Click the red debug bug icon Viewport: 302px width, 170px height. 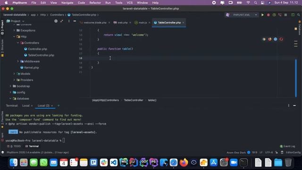(268, 15)
